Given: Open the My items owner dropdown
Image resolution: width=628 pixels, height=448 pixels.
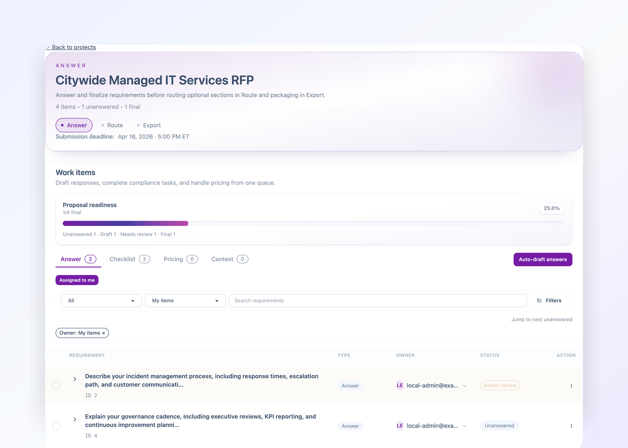Looking at the screenshot, I should tap(185, 301).
